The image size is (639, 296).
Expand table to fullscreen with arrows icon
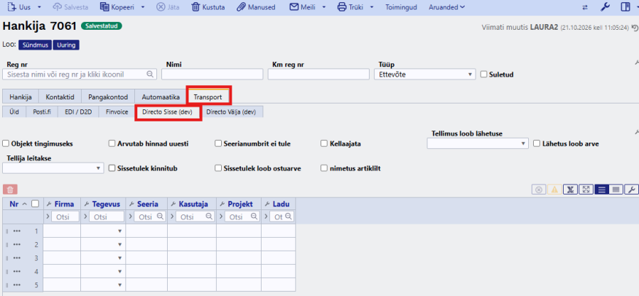click(586, 190)
